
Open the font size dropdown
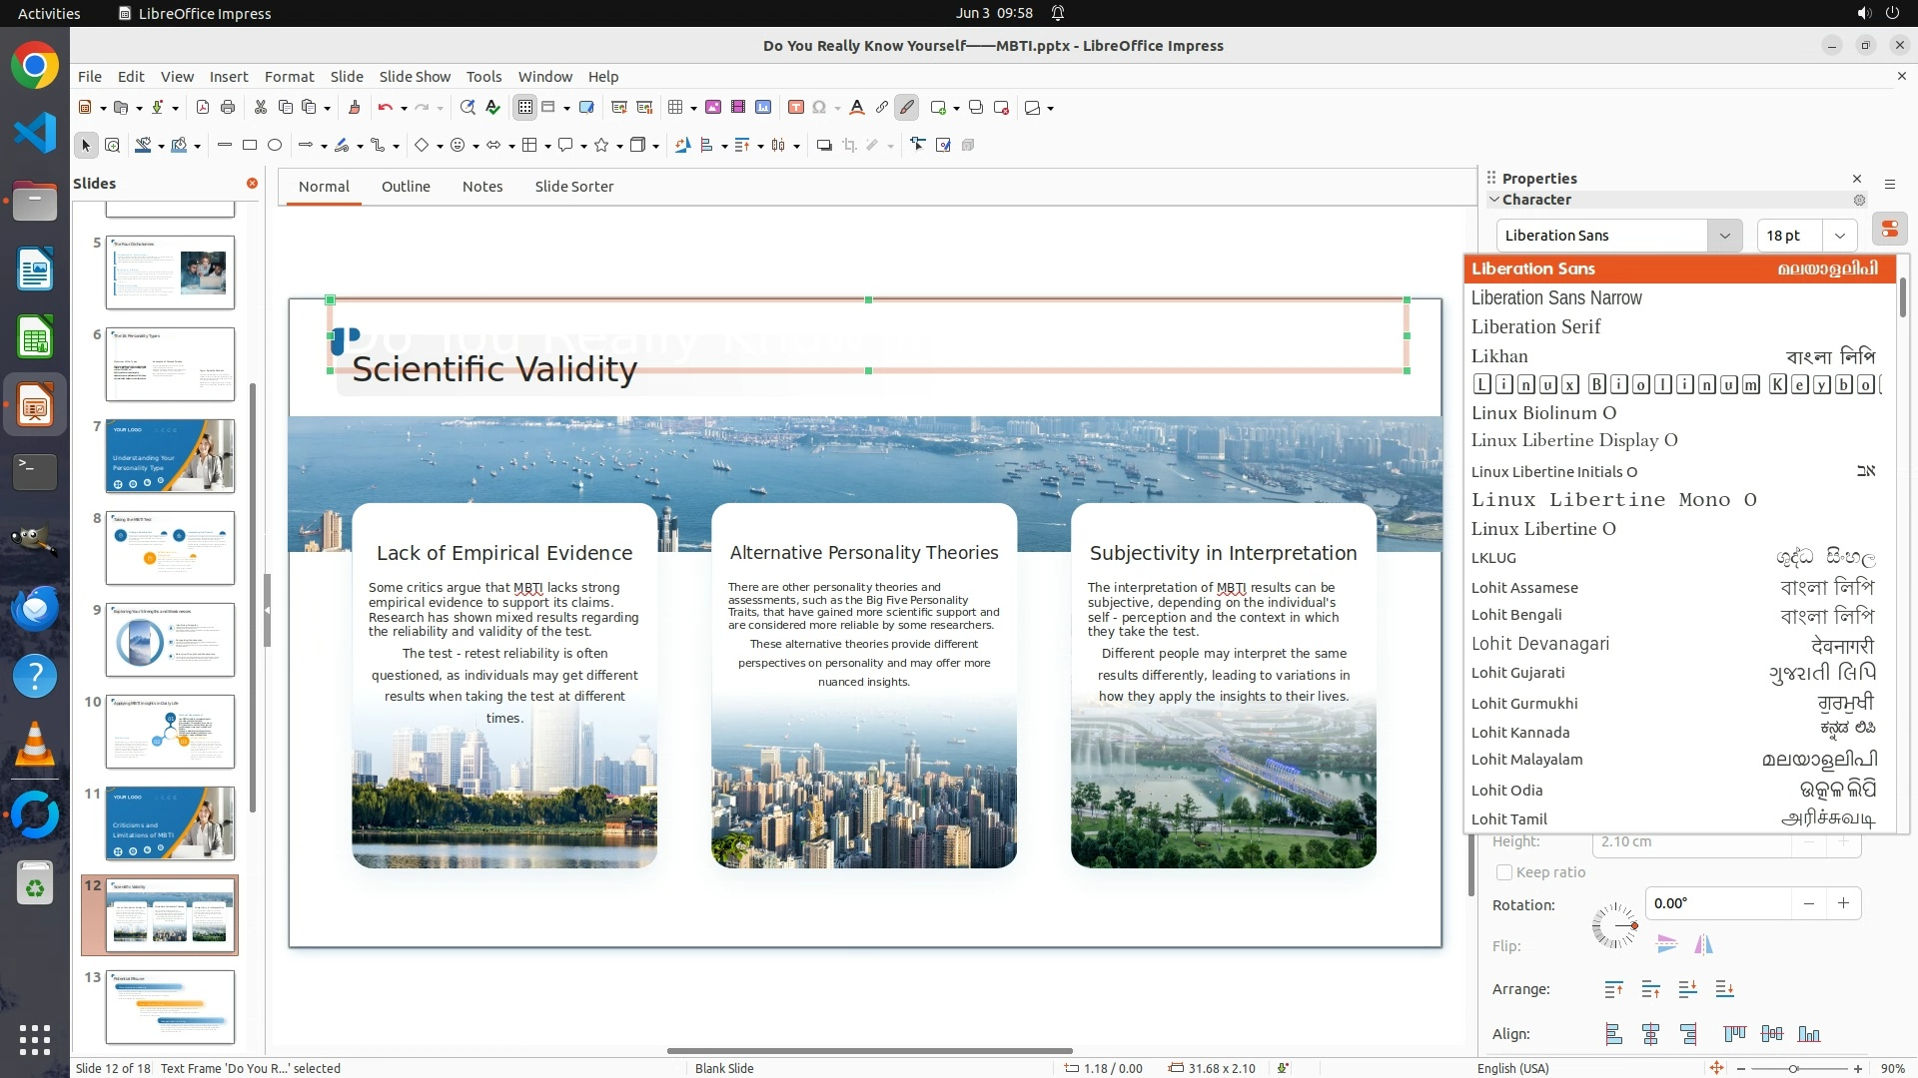coord(1839,236)
